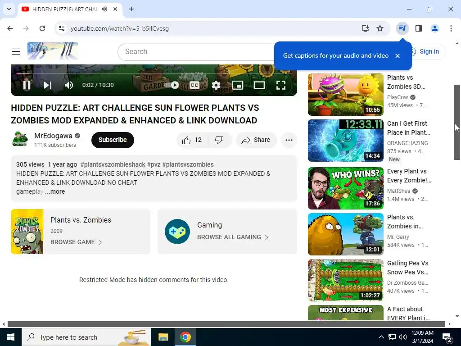461x346 pixels.
Task: Browse Plants vs. Zombies game card
Action: tap(80, 232)
